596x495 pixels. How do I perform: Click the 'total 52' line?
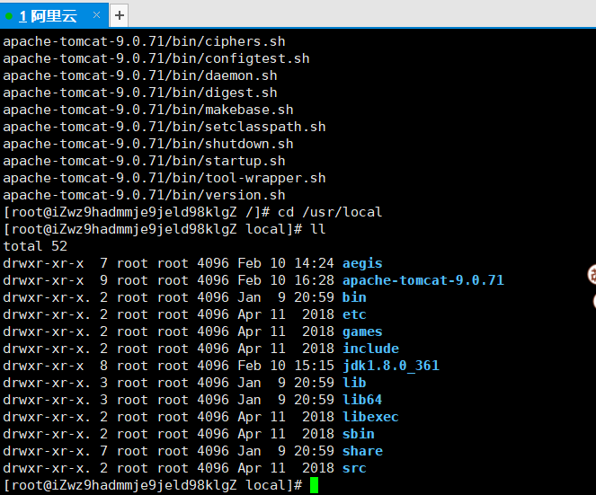35,246
